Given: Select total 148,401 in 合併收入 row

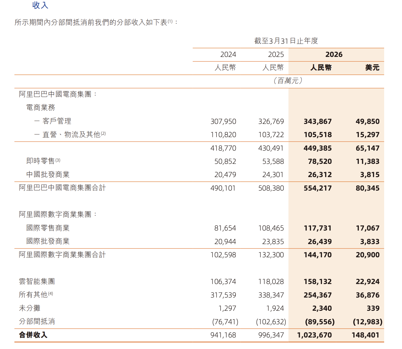Looking at the screenshot, I should pyautogui.click(x=365, y=335).
